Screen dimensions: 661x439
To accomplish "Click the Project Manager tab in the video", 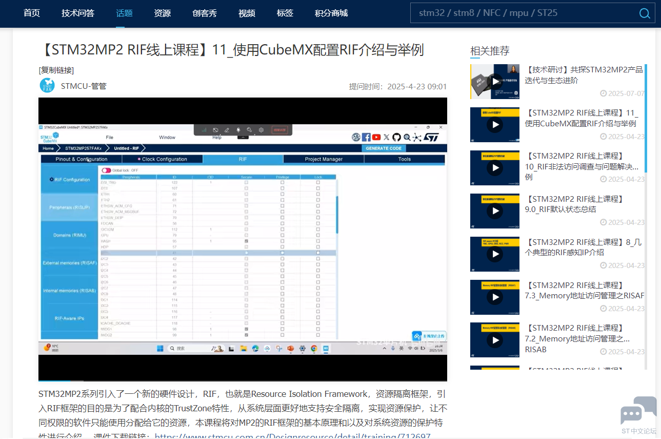I will click(324, 159).
